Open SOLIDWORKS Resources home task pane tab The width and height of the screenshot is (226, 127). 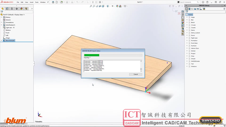pyautogui.click(x=183, y=12)
